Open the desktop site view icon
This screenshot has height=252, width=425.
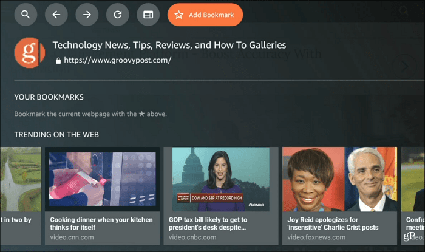[148, 15]
